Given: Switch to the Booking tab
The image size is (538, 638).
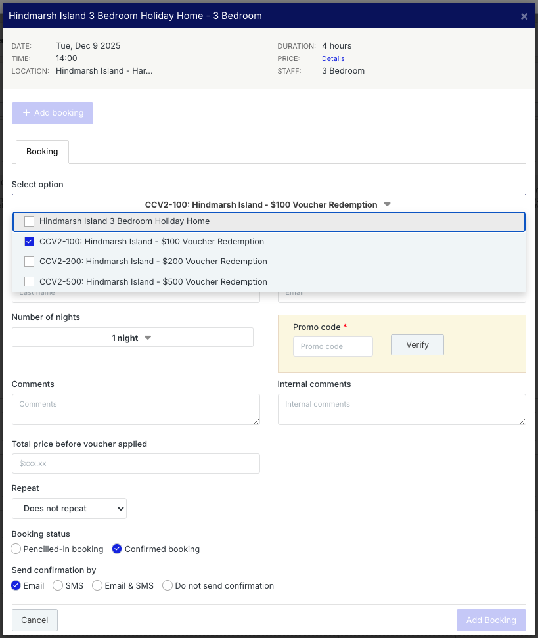Looking at the screenshot, I should [42, 152].
